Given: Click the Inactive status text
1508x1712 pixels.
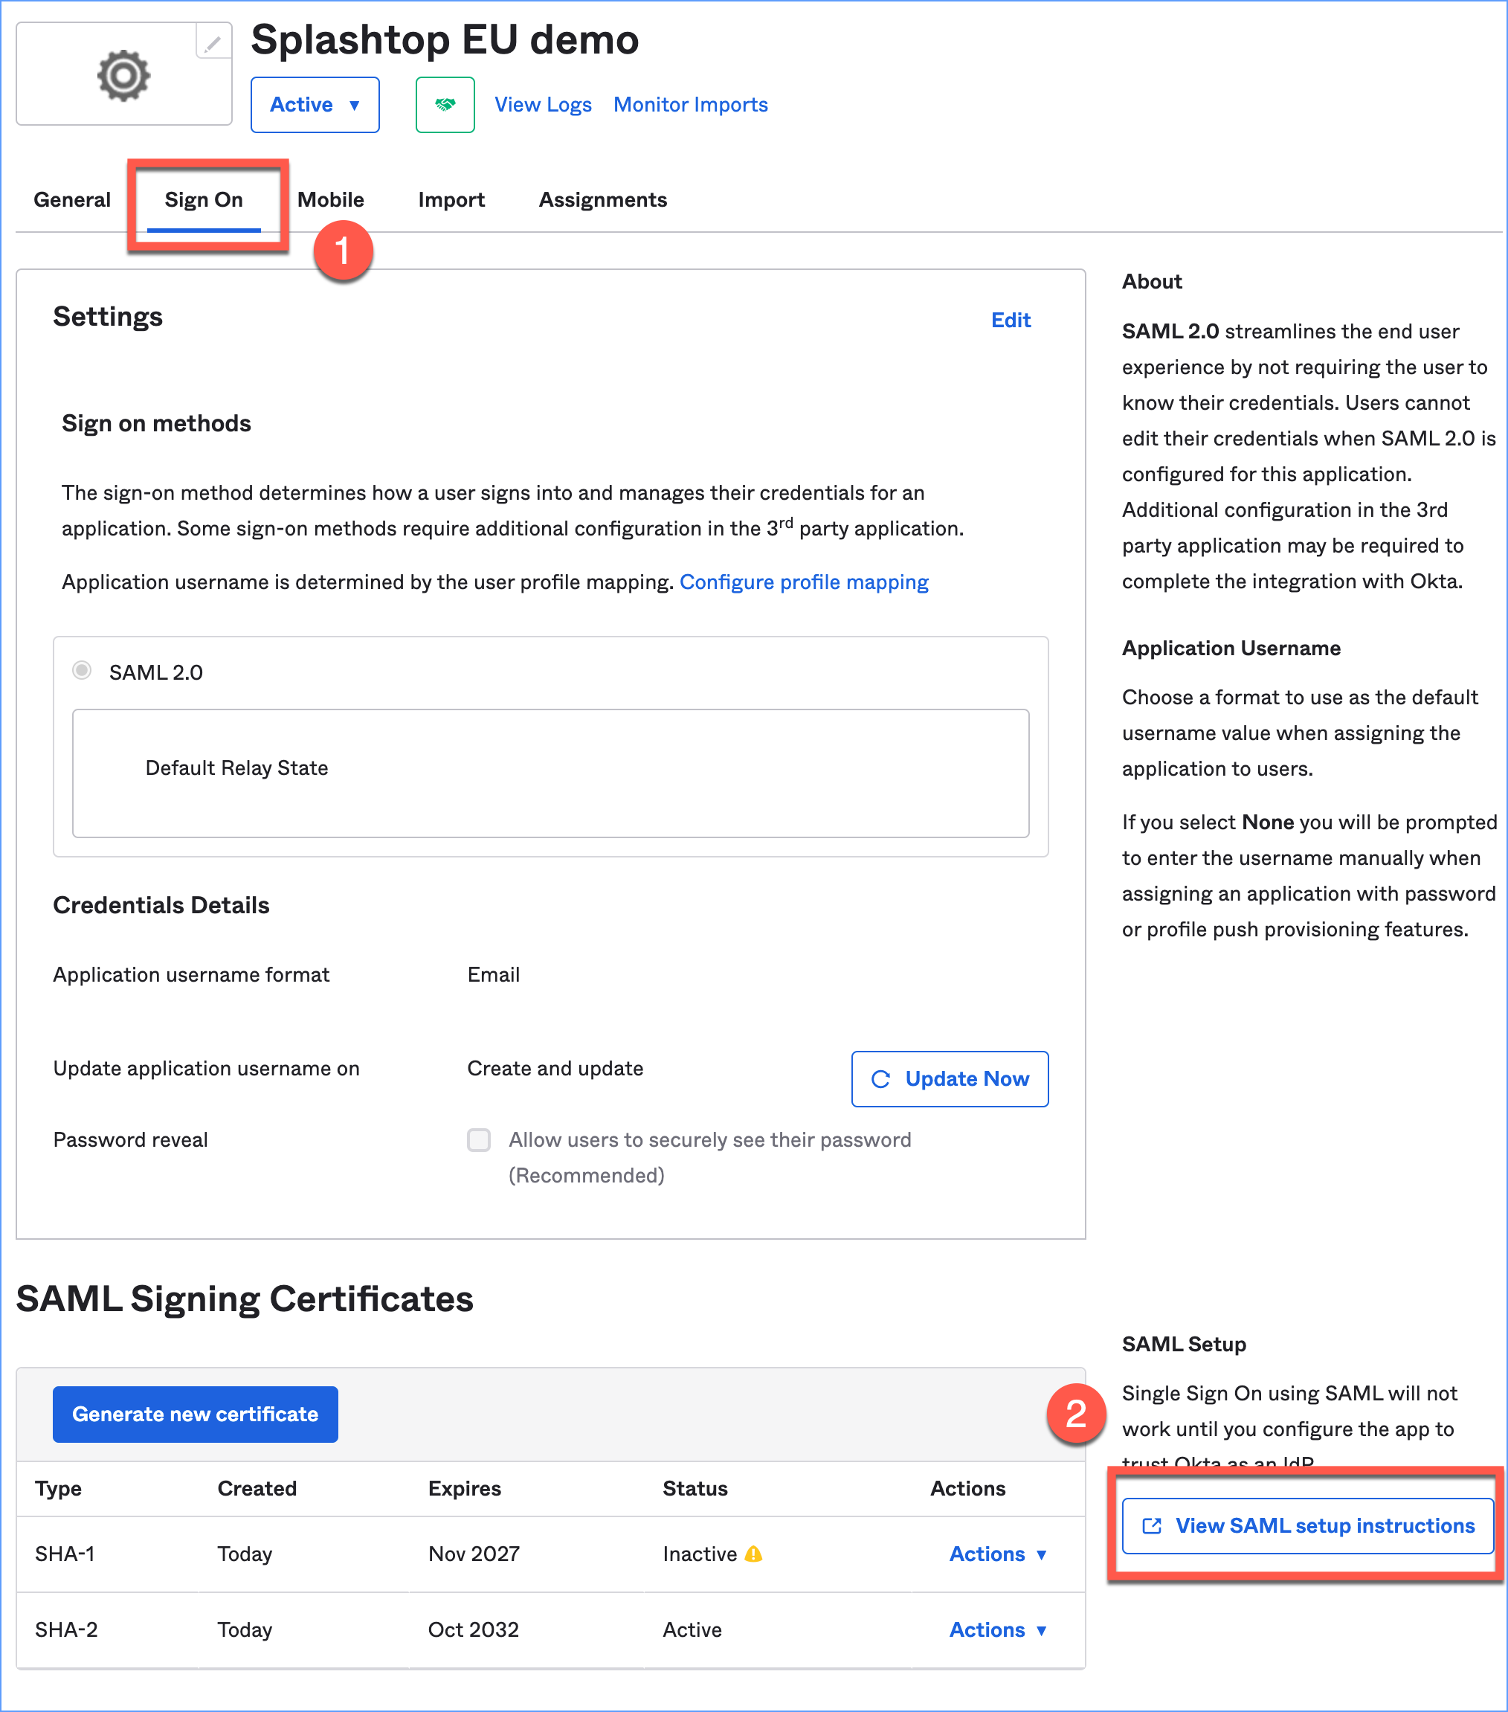Looking at the screenshot, I should pos(700,1554).
